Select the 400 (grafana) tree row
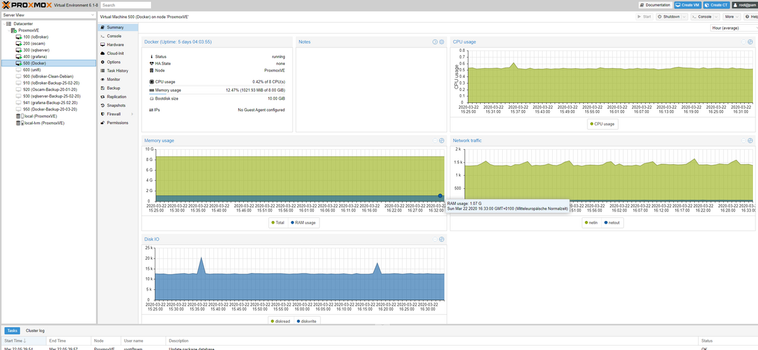Viewport: 758px width, 350px height. click(49, 56)
